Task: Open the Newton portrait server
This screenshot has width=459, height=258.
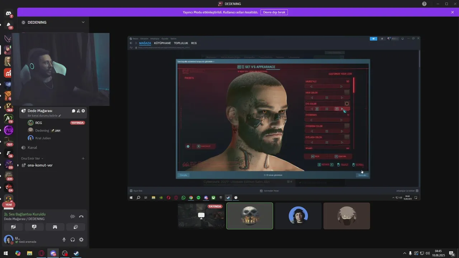Action: point(8,61)
